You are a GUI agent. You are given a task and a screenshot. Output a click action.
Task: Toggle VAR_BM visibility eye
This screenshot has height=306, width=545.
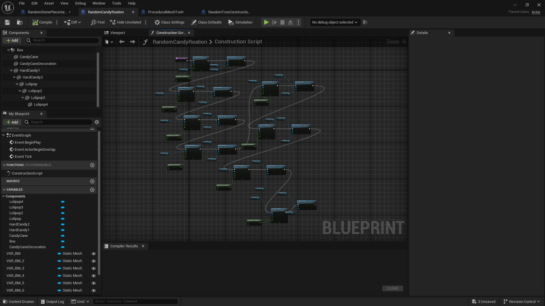click(94, 254)
